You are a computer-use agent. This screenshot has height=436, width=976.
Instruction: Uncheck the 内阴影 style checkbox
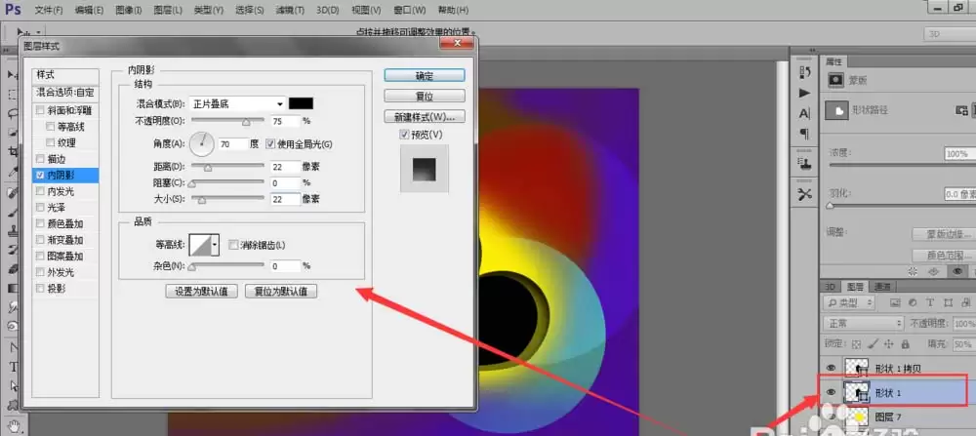point(40,176)
